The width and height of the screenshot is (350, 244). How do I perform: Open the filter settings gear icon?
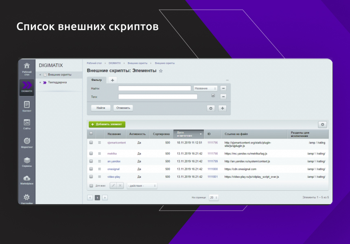click(211, 108)
